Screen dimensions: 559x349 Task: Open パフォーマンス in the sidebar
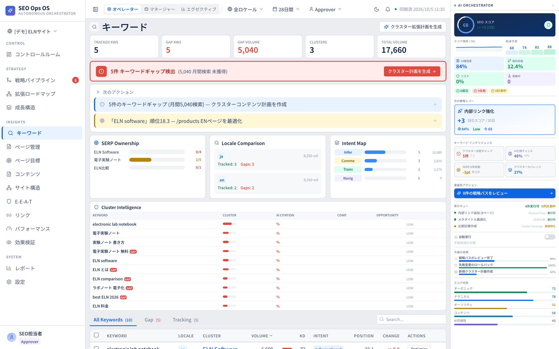coord(42,229)
